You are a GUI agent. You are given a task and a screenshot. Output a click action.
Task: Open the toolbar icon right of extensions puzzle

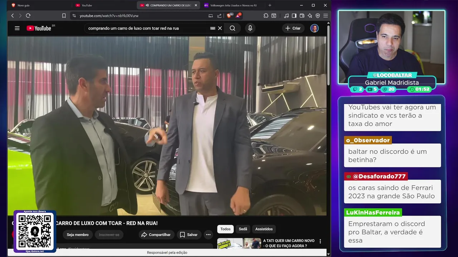274,16
